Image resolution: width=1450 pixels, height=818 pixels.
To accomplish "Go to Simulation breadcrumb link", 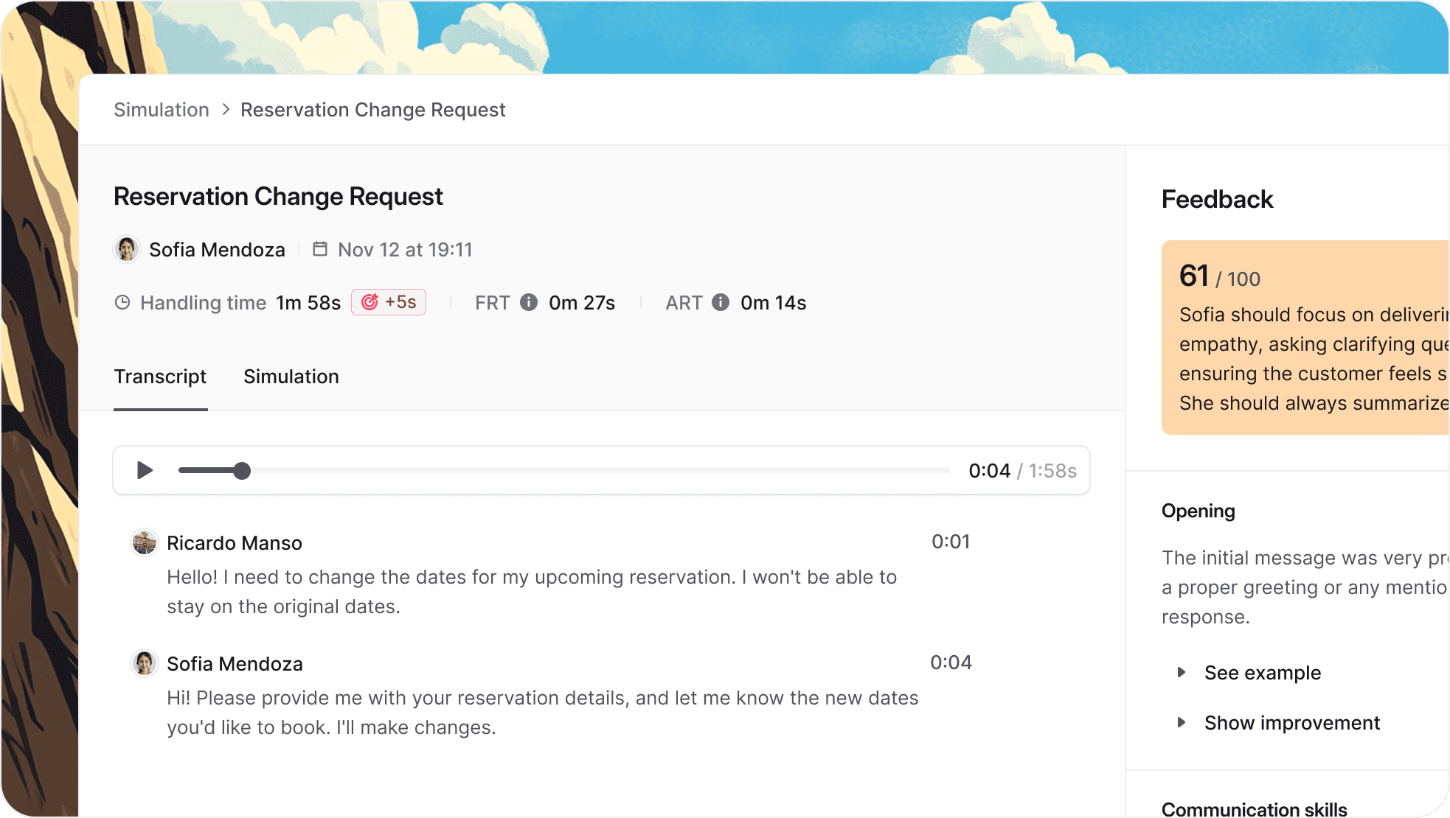I will (162, 110).
